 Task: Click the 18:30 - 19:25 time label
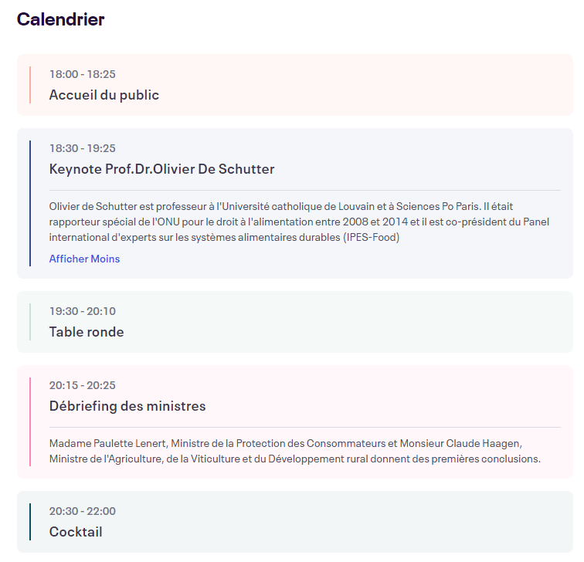[83, 148]
